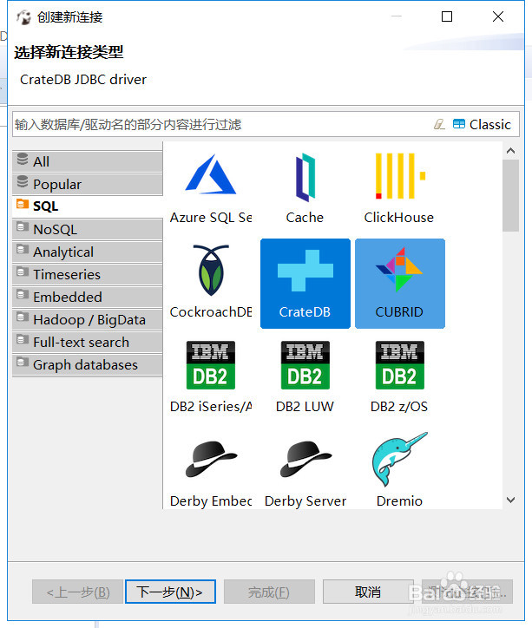Select DB2 iSeries/AS 400 driver
The width and height of the screenshot is (532, 628).
(211, 377)
